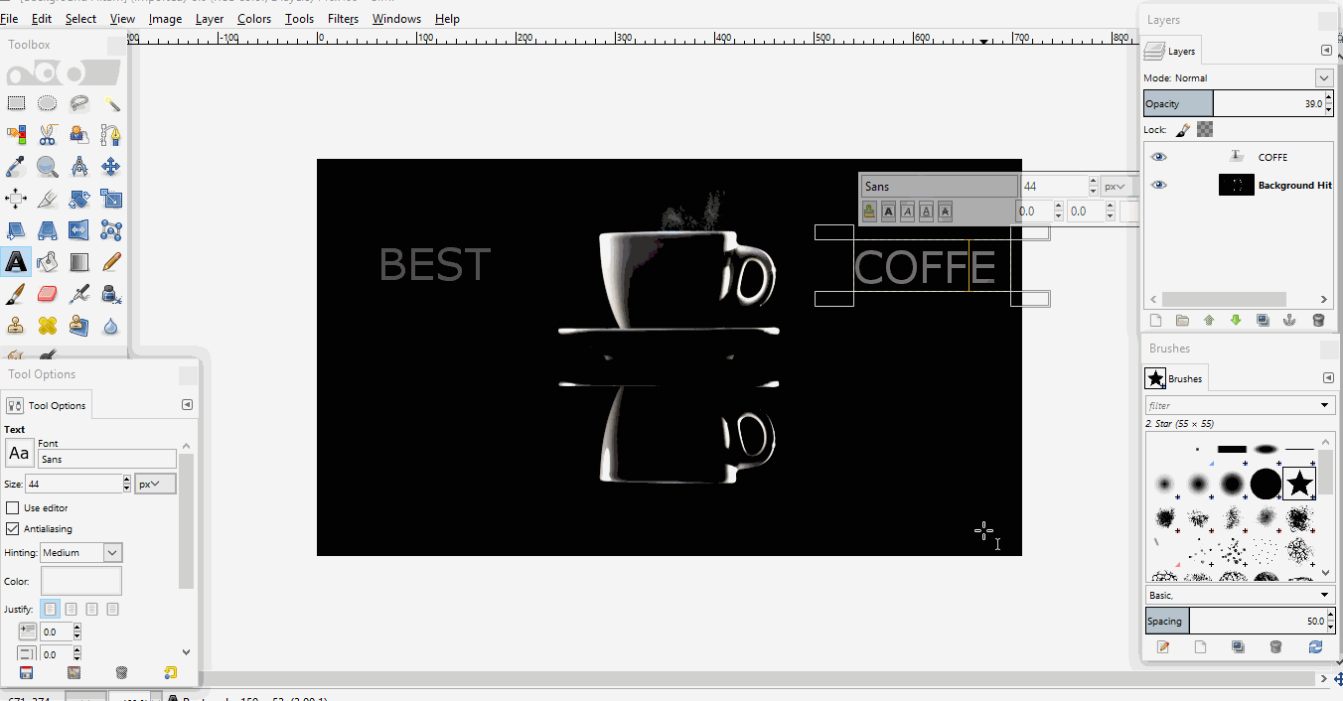Viewport: 1343px width, 701px height.
Task: Choose left justify in Tool Options
Action: [x=50, y=609]
